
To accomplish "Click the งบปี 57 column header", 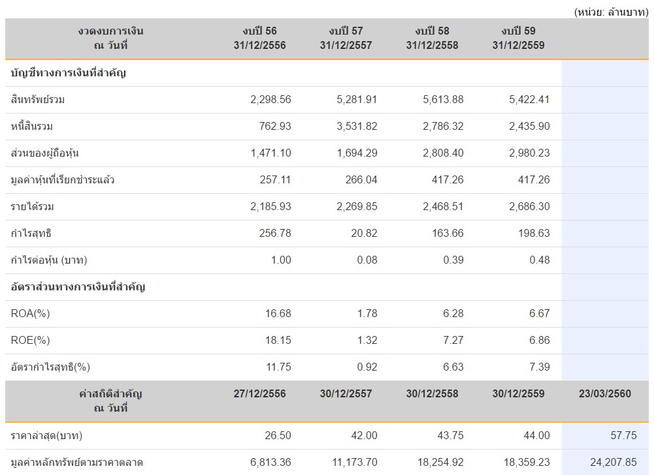I will tap(346, 38).
